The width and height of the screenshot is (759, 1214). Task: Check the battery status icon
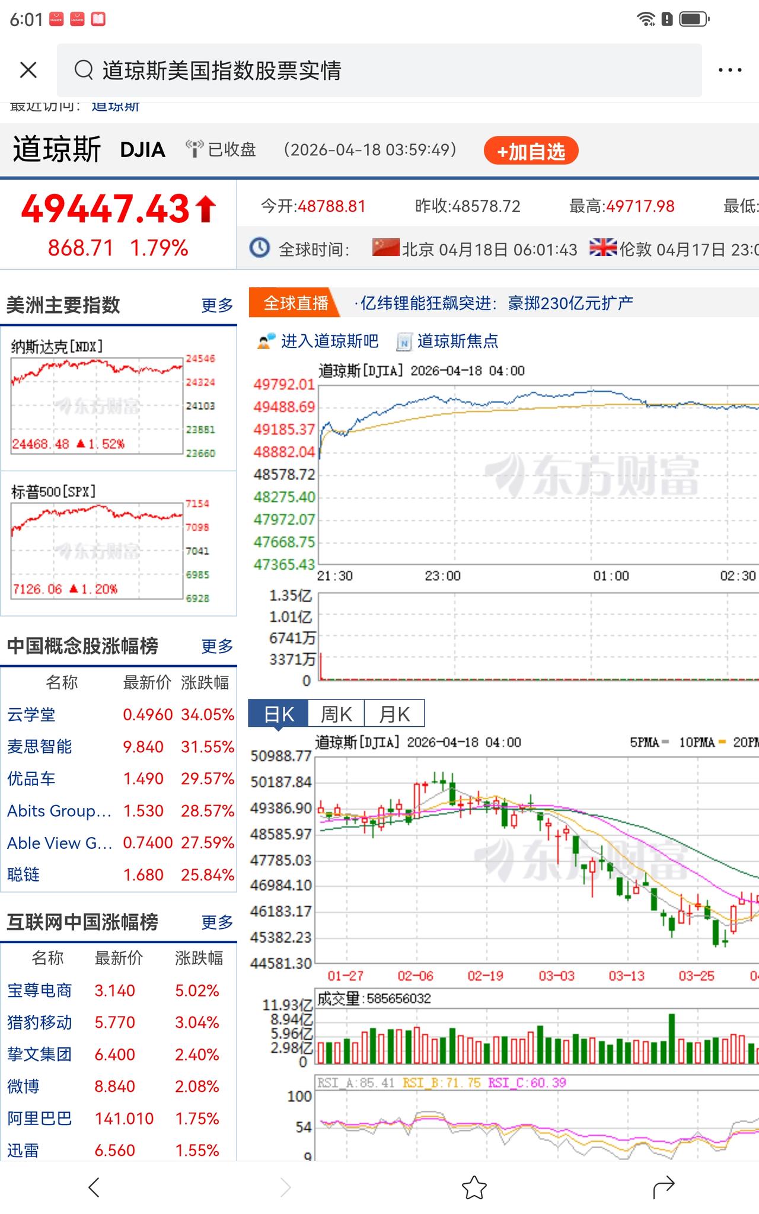694,19
